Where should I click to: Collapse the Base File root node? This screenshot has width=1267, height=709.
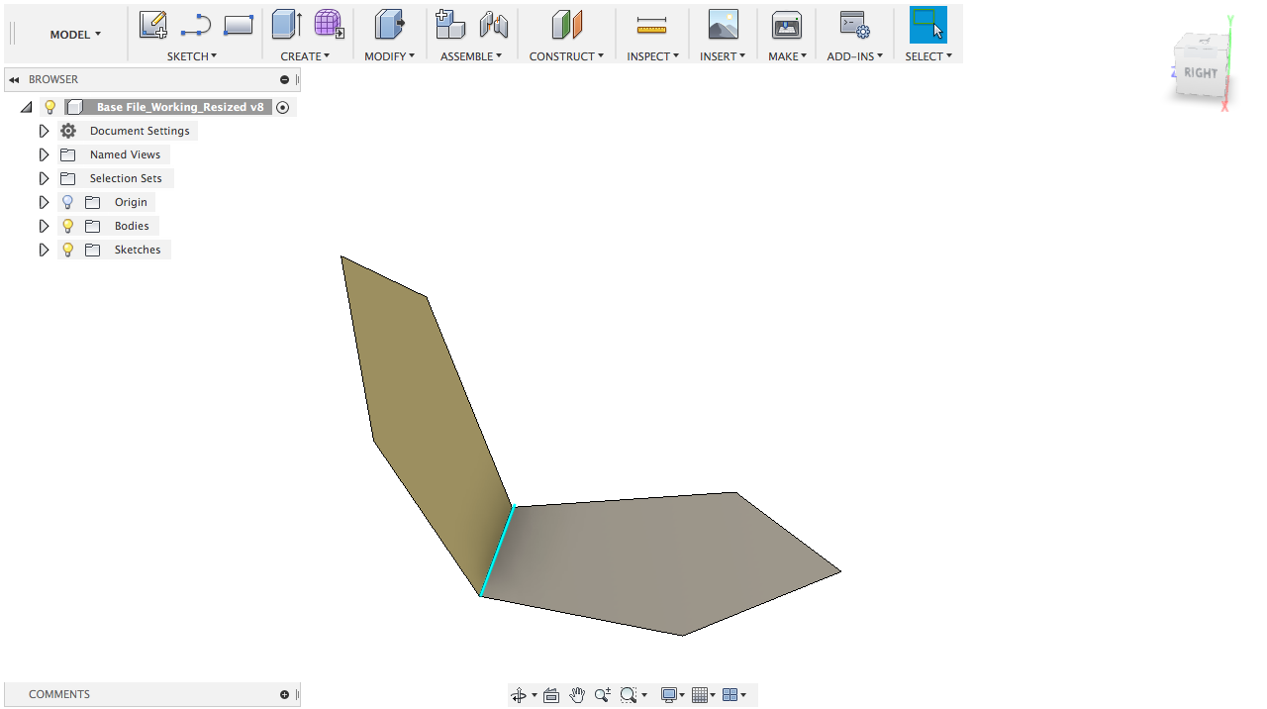click(x=27, y=107)
